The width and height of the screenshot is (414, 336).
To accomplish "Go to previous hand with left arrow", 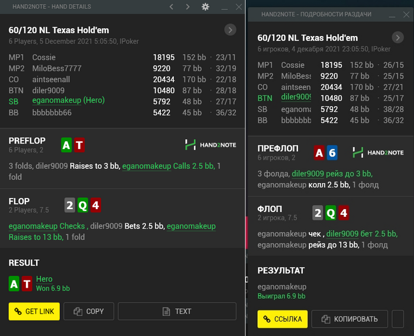I will pyautogui.click(x=172, y=6).
